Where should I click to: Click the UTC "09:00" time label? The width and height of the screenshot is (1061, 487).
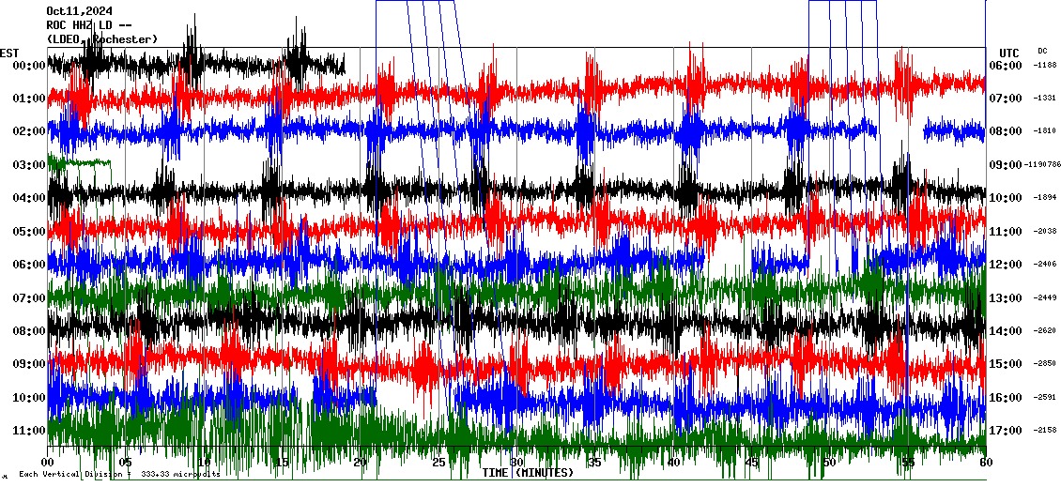(x=1006, y=165)
